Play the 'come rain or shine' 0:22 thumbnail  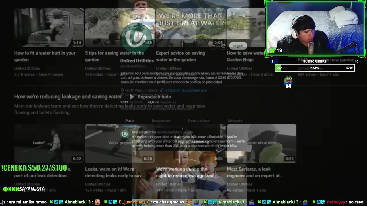(x=261, y=143)
